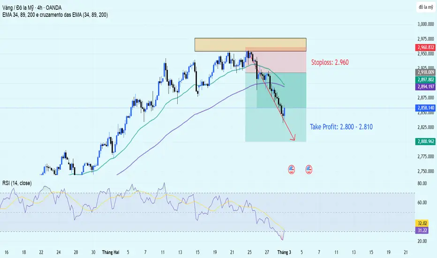Click the grey 2,918.009 entry price label
The width and height of the screenshot is (437, 258).
(x=426, y=73)
